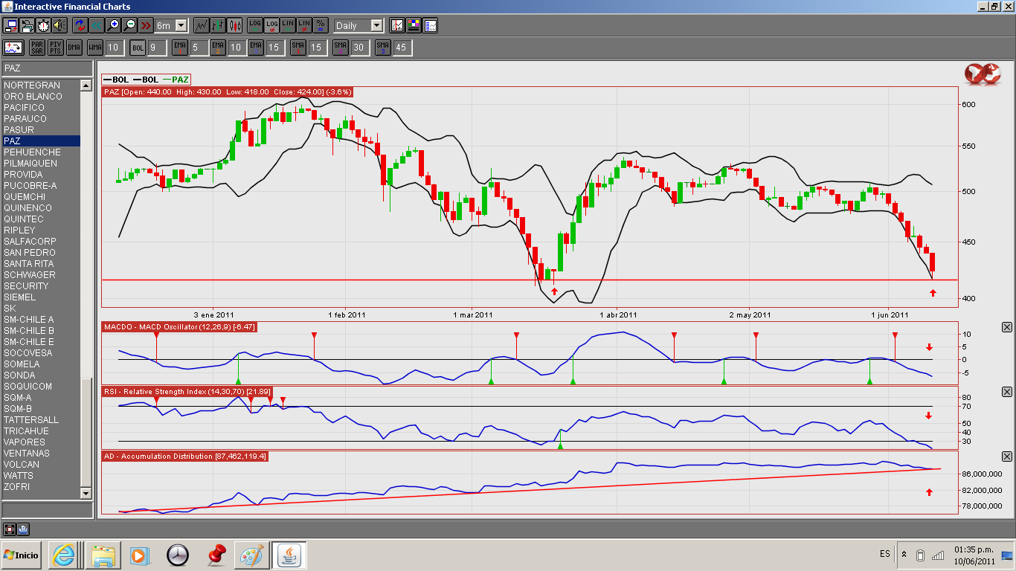Zoom in with the plus magnifier
Image resolution: width=1016 pixels, height=571 pixels.
click(x=113, y=25)
